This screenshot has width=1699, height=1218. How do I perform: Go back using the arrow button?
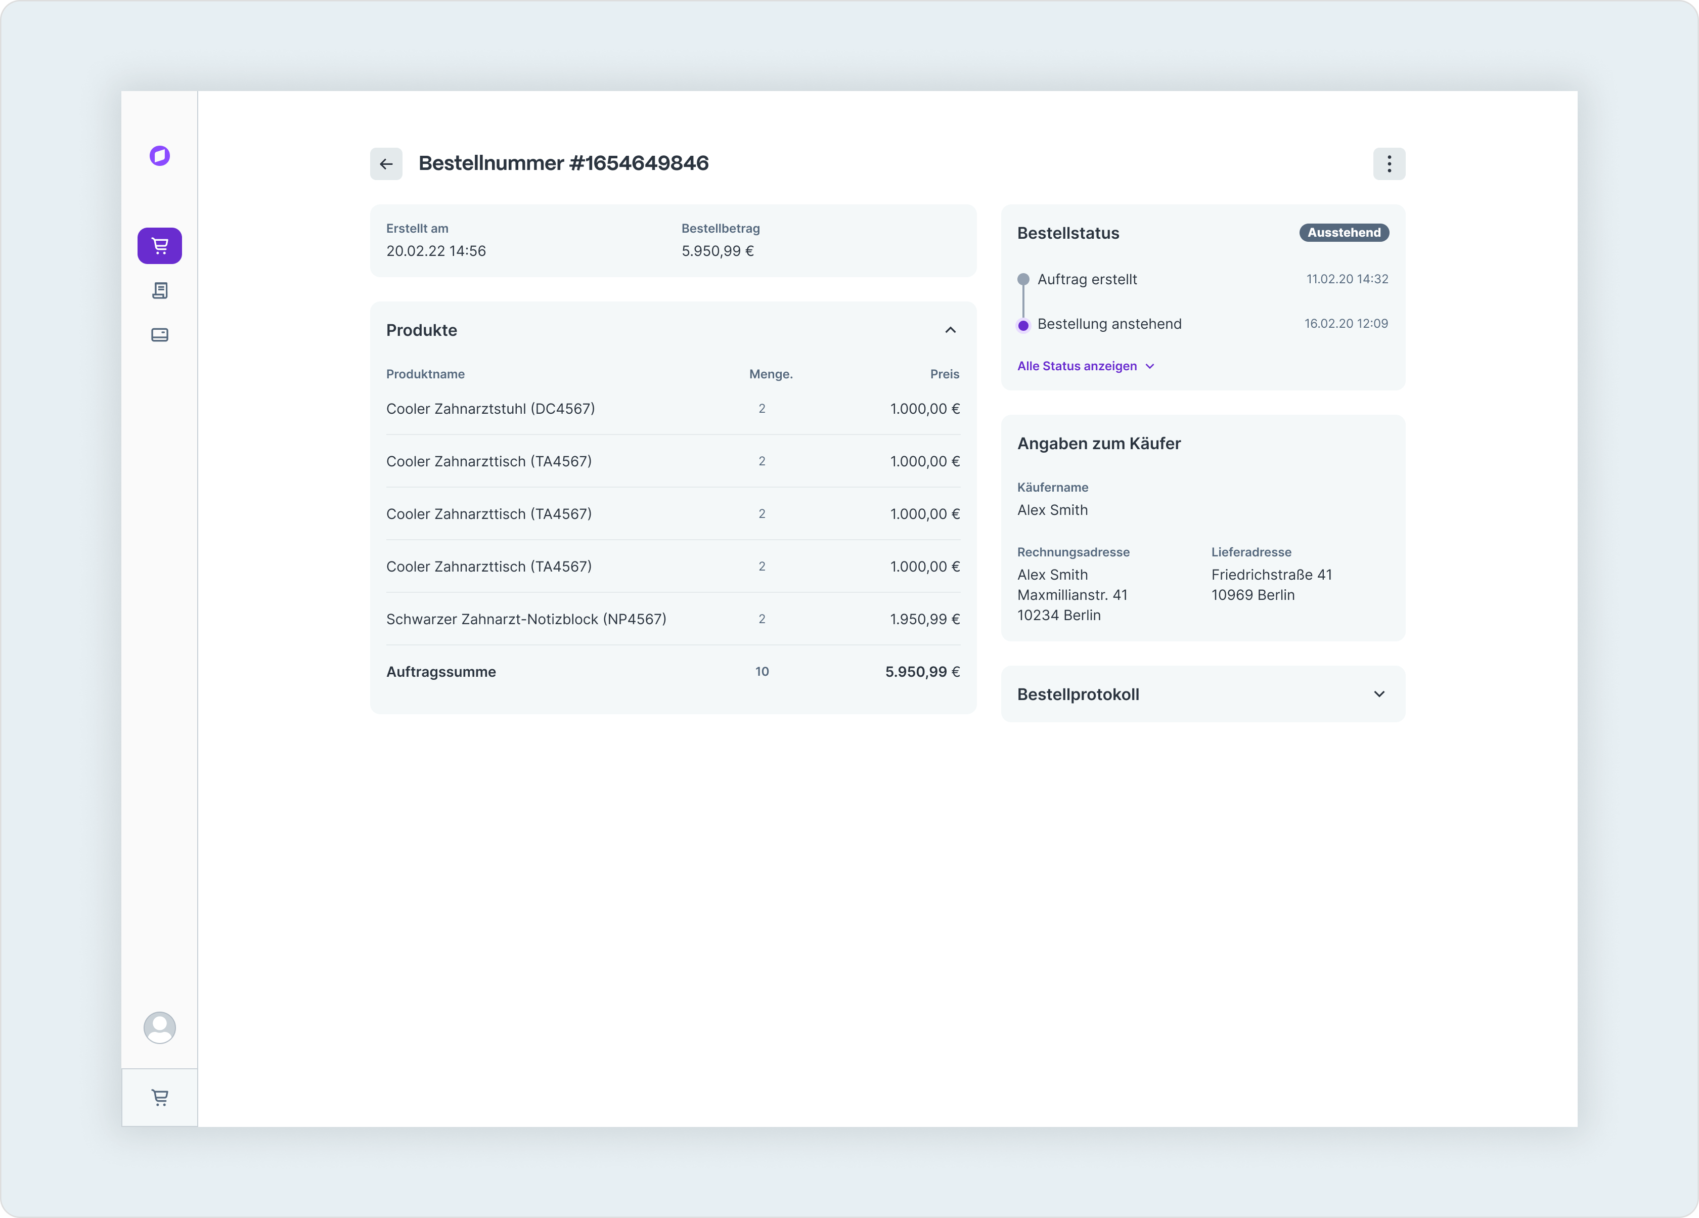tap(386, 164)
